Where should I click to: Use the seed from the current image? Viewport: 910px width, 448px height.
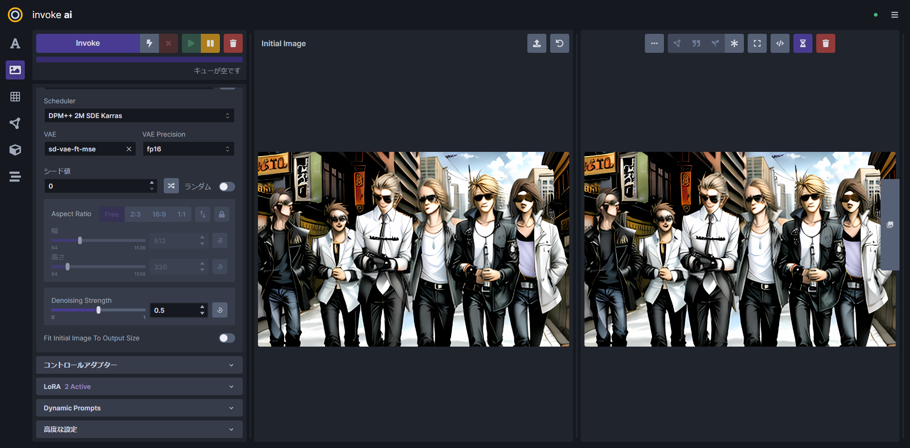pyautogui.click(x=715, y=43)
